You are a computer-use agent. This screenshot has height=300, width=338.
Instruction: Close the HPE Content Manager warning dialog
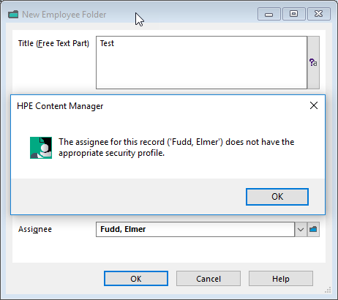[x=314, y=105]
